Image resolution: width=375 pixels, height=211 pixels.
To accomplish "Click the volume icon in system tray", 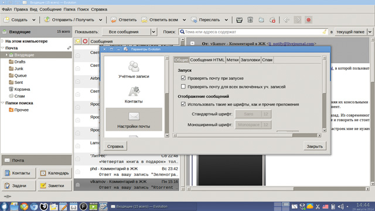I will [341, 206].
